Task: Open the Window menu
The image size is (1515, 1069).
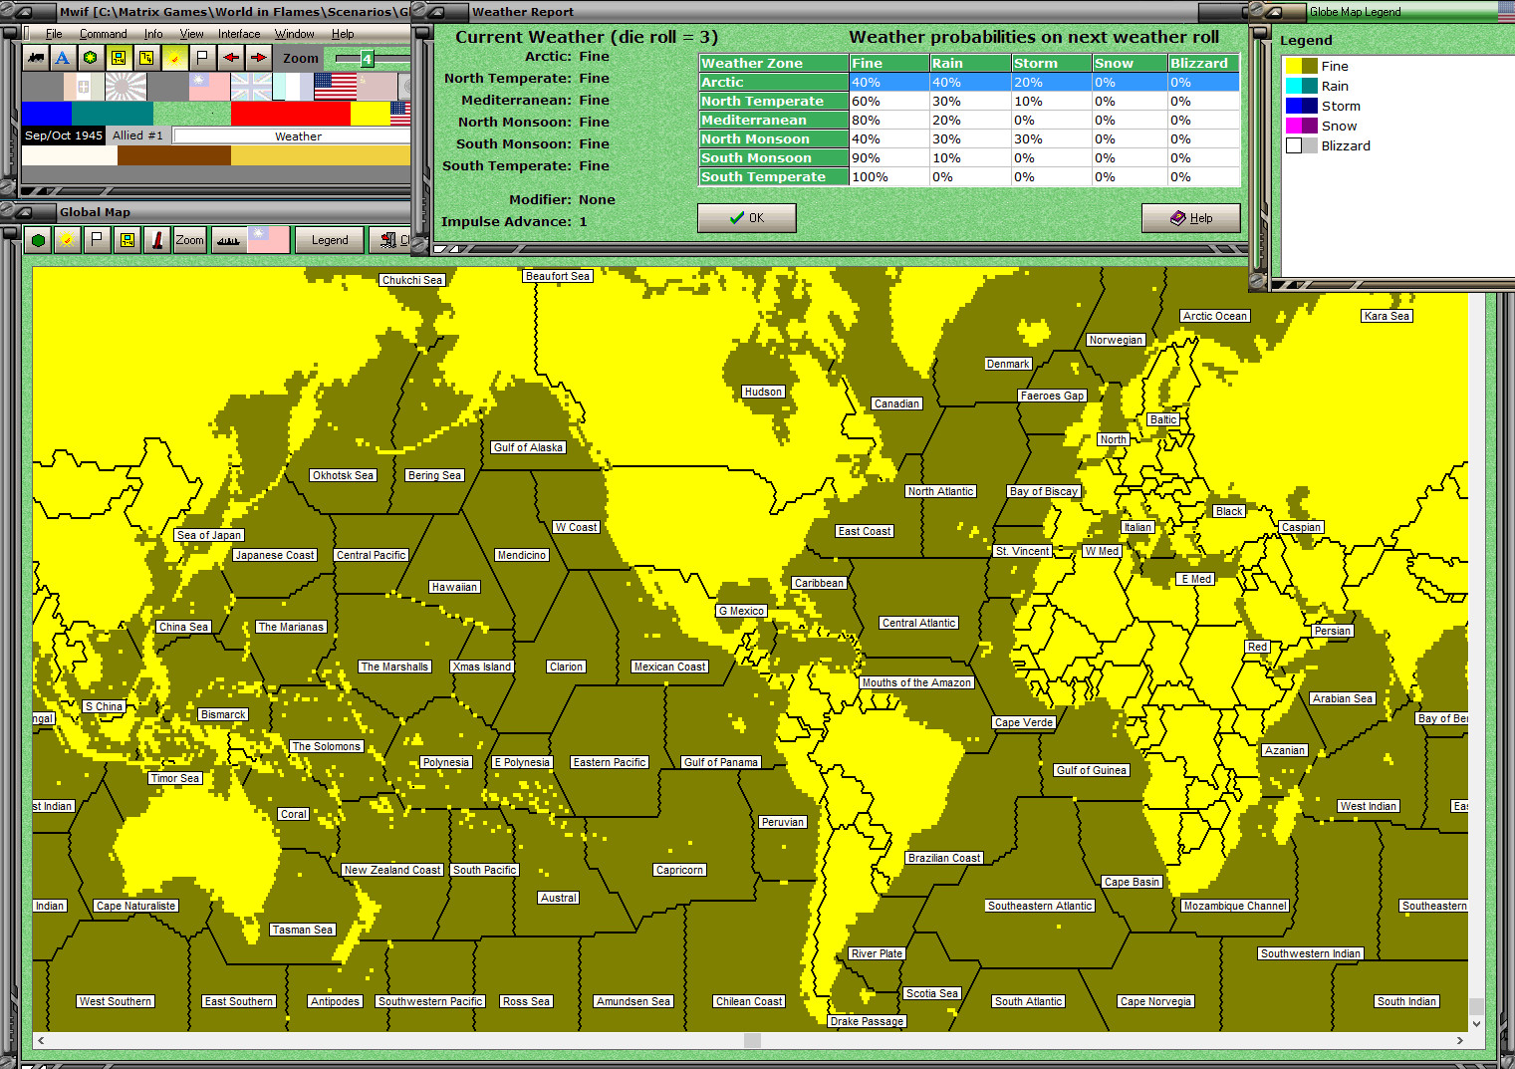Action: coord(295,34)
